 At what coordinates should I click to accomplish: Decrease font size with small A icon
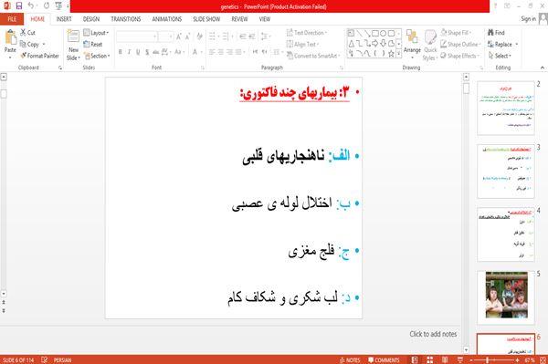pos(187,36)
